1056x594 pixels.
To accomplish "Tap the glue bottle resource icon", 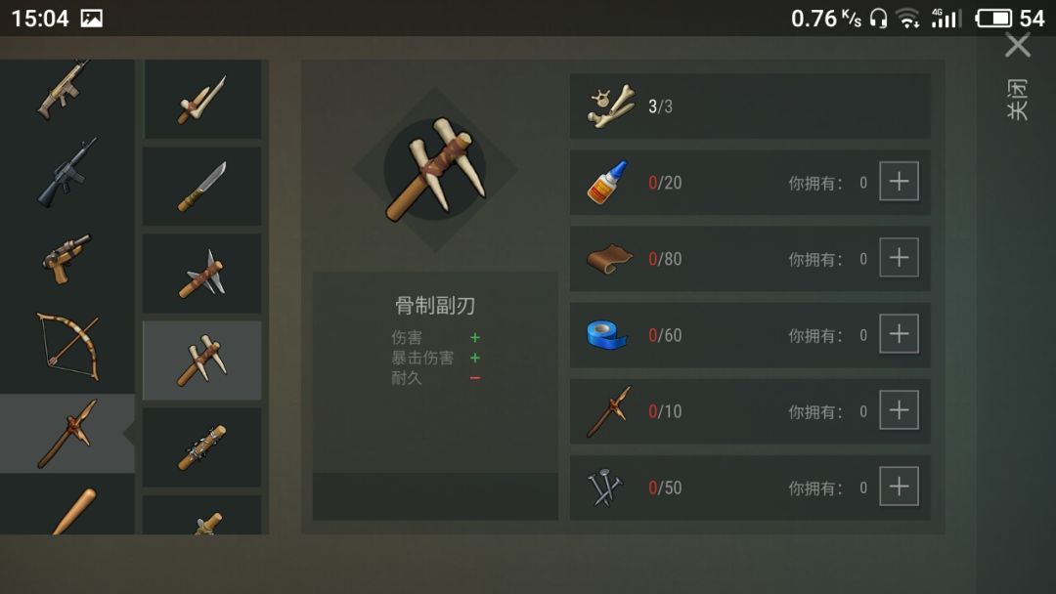I will [607, 182].
